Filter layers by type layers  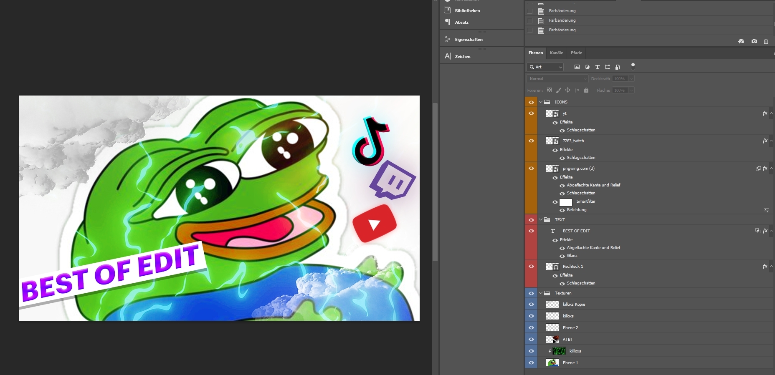tap(597, 67)
